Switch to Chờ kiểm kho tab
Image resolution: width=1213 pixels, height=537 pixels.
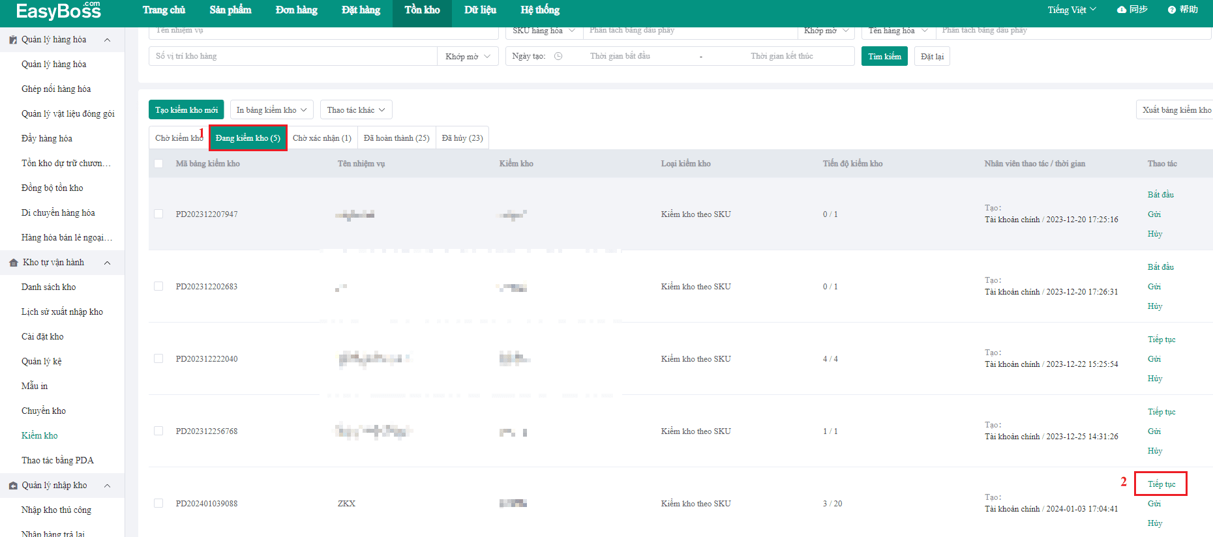(x=179, y=138)
